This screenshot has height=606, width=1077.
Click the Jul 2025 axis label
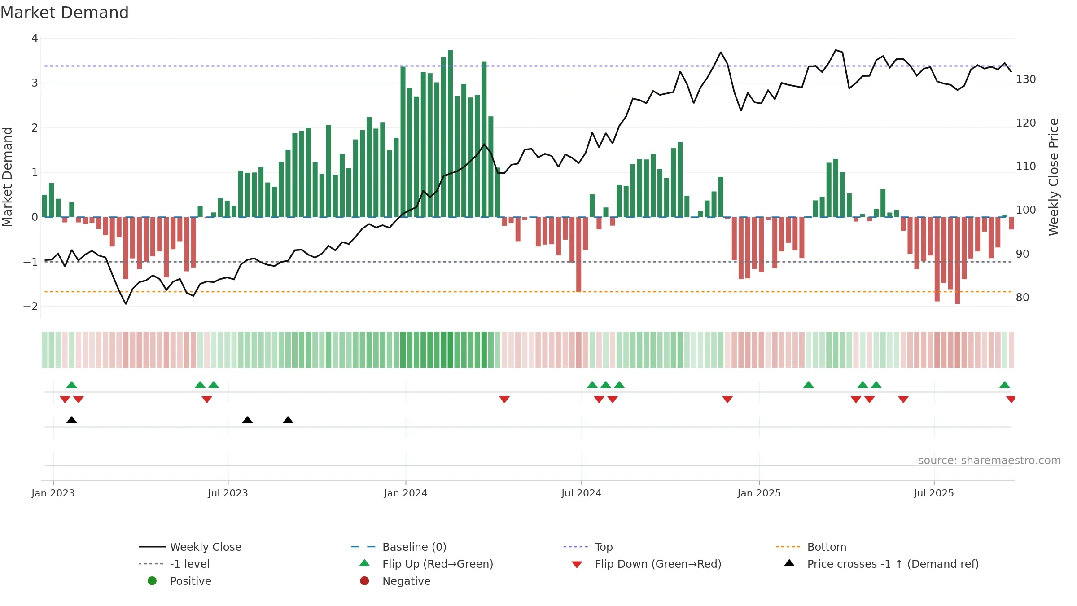coord(934,493)
